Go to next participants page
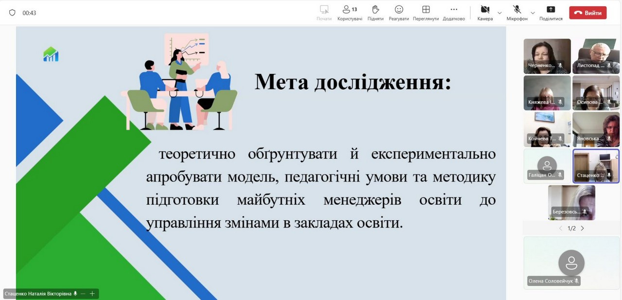This screenshot has height=300, width=622. coord(582,229)
